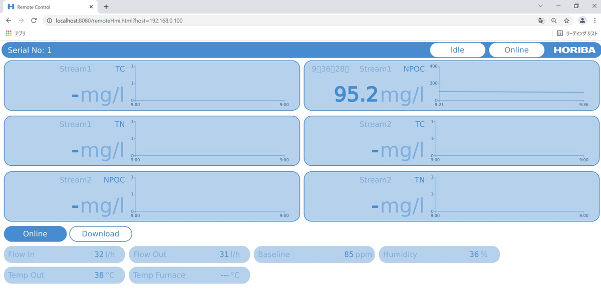Click the translate page icon

(x=541, y=21)
